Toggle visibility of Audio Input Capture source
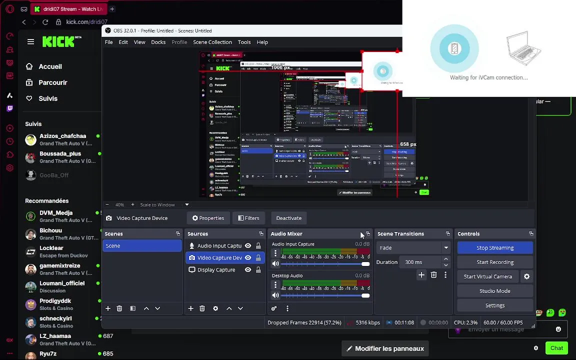The height and width of the screenshot is (360, 576). pos(248,246)
